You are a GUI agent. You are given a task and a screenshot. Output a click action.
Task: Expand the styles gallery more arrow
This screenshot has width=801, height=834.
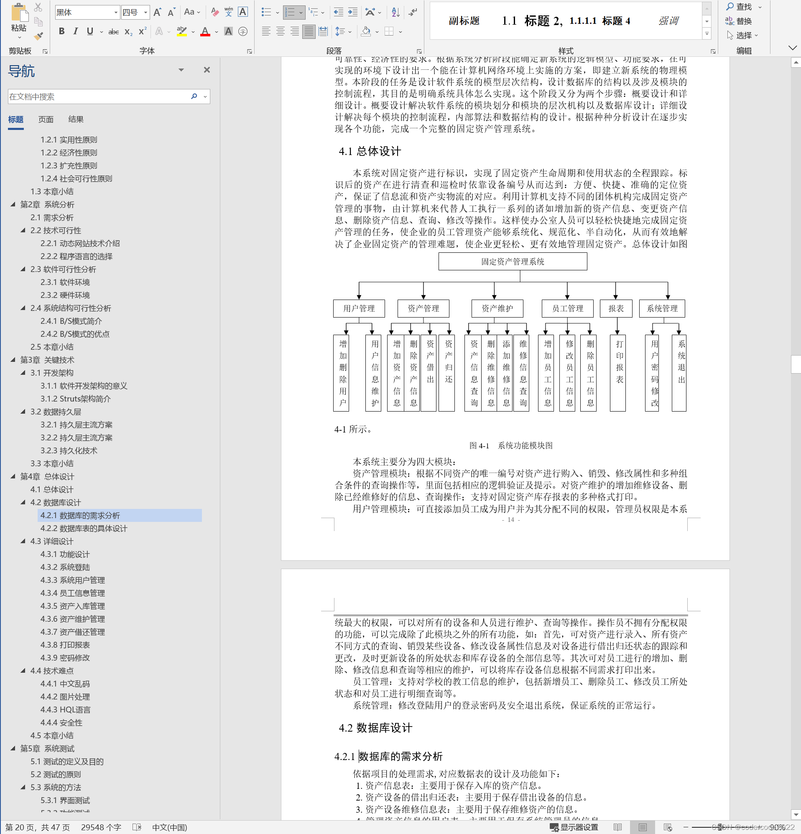[707, 34]
